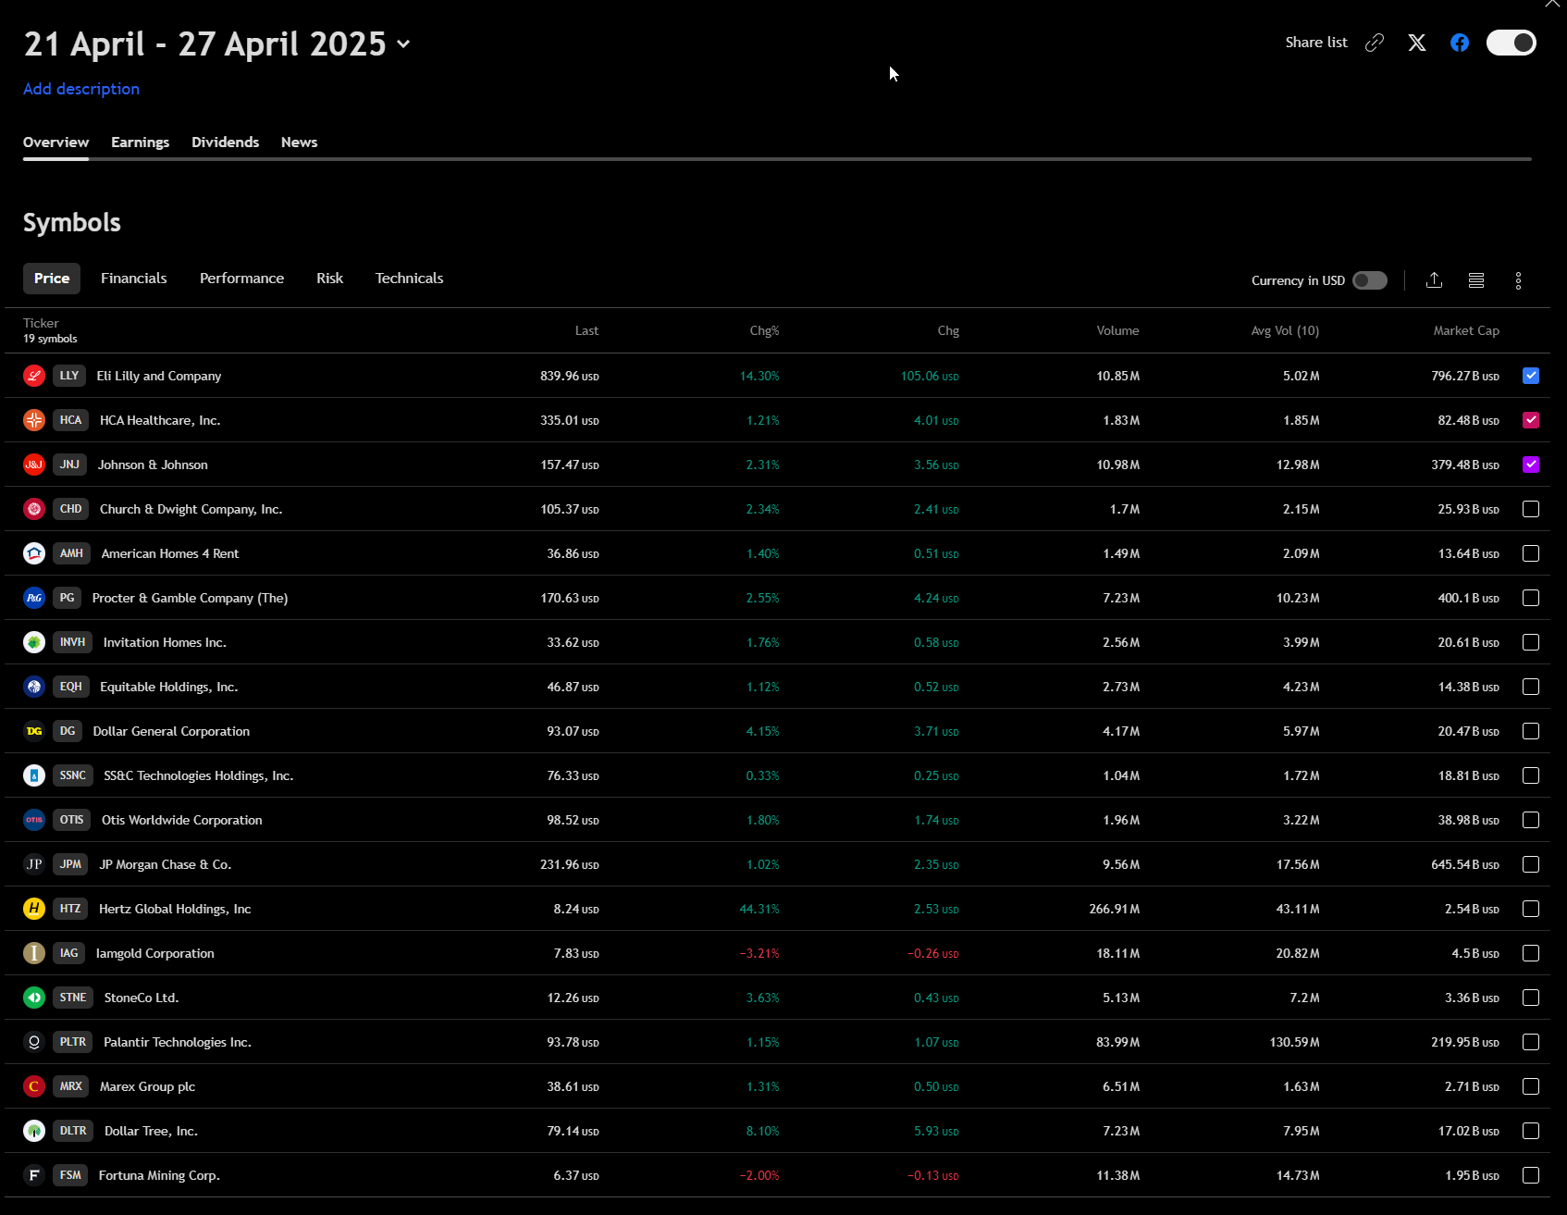1567x1215 pixels.
Task: Sort by the Chg% column header
Action: [x=764, y=330]
